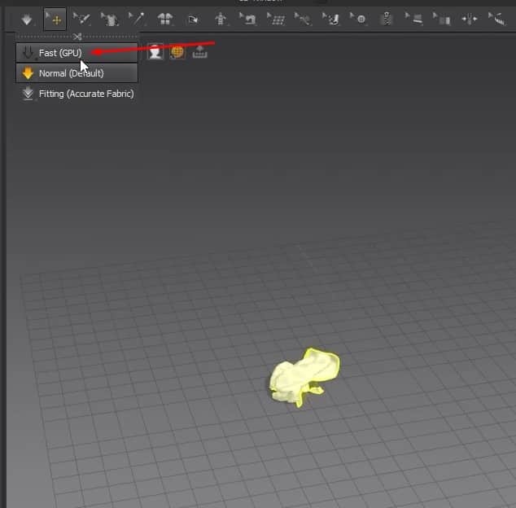The image size is (516, 508).
Task: Click the jacket arrangement icon in toolbar
Action: pyautogui.click(x=165, y=19)
